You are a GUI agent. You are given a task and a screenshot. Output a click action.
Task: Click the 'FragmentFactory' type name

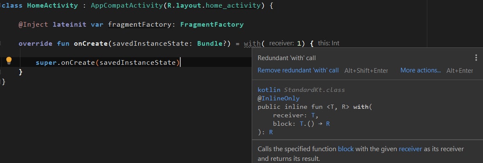click(212, 25)
